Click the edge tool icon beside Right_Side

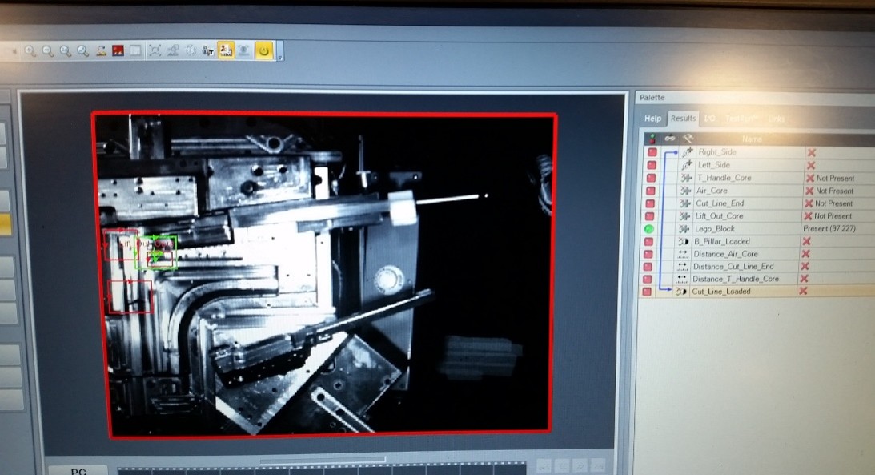pos(686,152)
